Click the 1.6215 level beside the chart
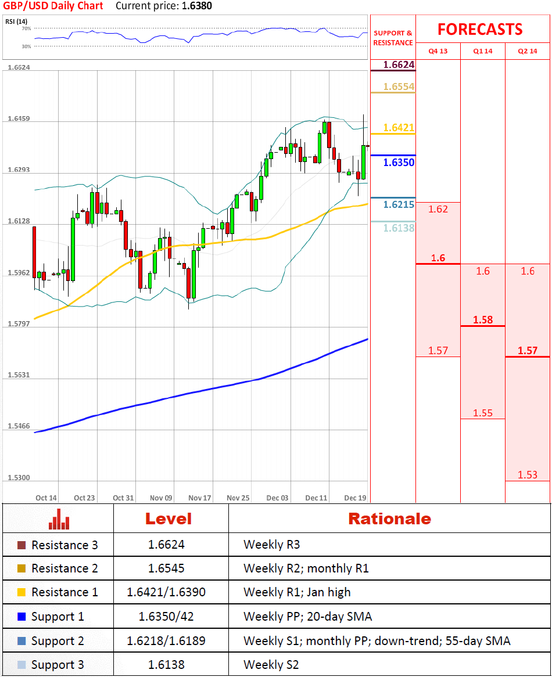The height and width of the screenshot is (677, 552). coord(399,204)
